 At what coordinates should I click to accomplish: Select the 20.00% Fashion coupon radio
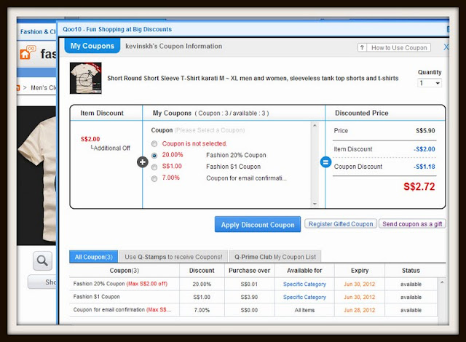(x=154, y=155)
